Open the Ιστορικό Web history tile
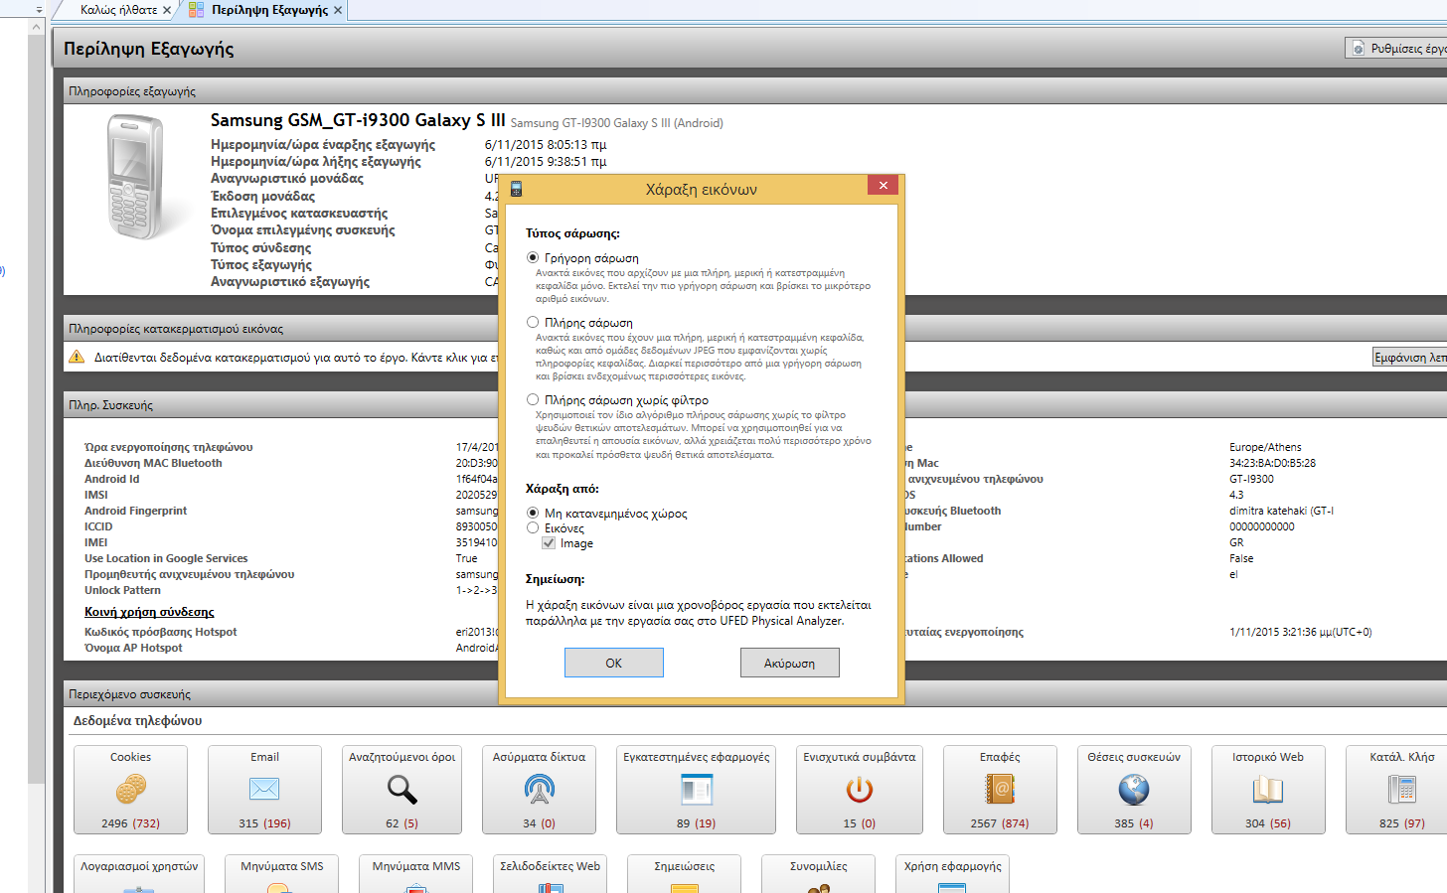1447x893 pixels. click(x=1268, y=790)
